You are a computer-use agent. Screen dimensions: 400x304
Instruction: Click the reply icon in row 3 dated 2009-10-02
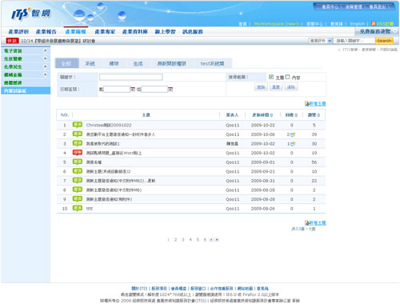293,144
